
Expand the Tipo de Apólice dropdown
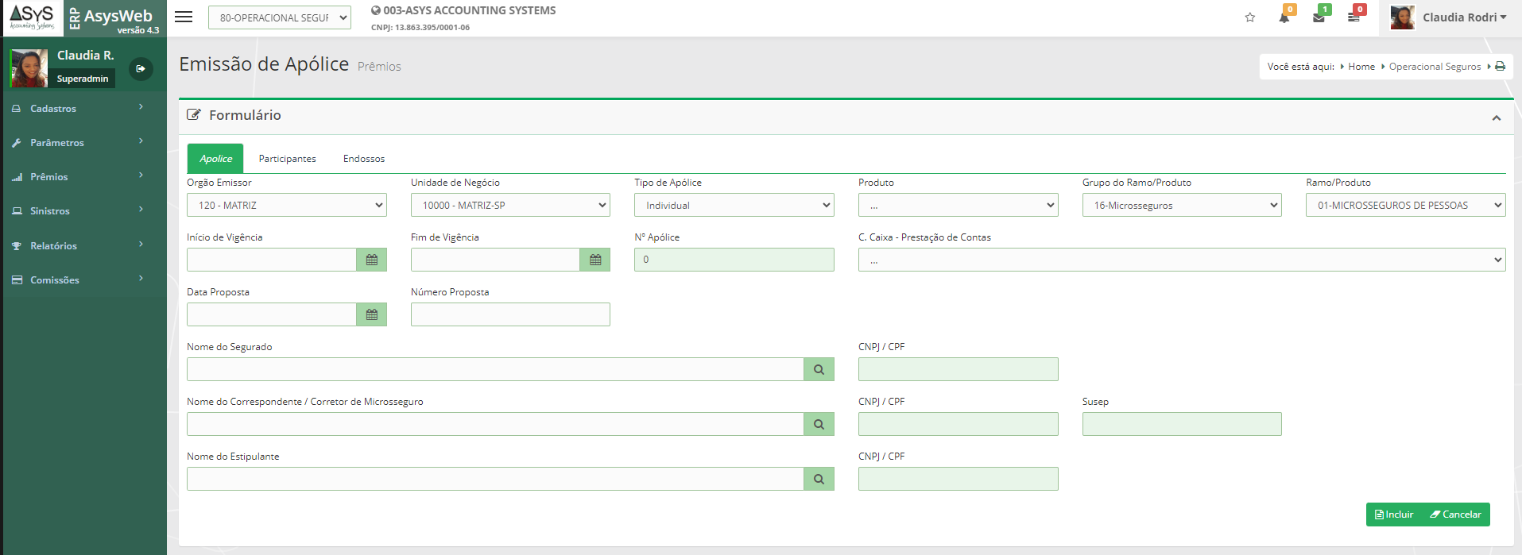734,205
